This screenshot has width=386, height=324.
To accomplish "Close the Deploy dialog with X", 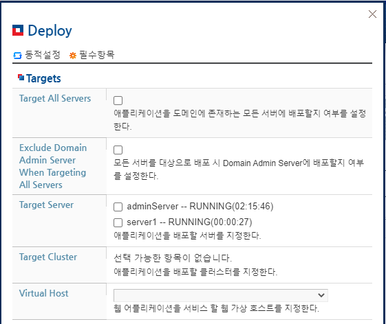I will tap(372, 14).
